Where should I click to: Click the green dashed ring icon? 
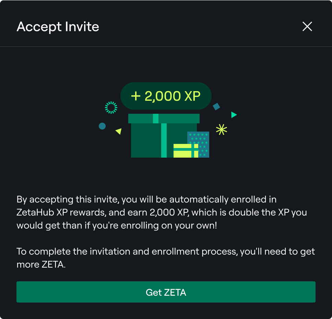pyautogui.click(x=111, y=108)
